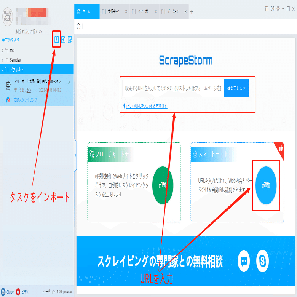Open the task search icon
Image resolution: width=297 pixels, height=297 pixels.
[70, 40]
